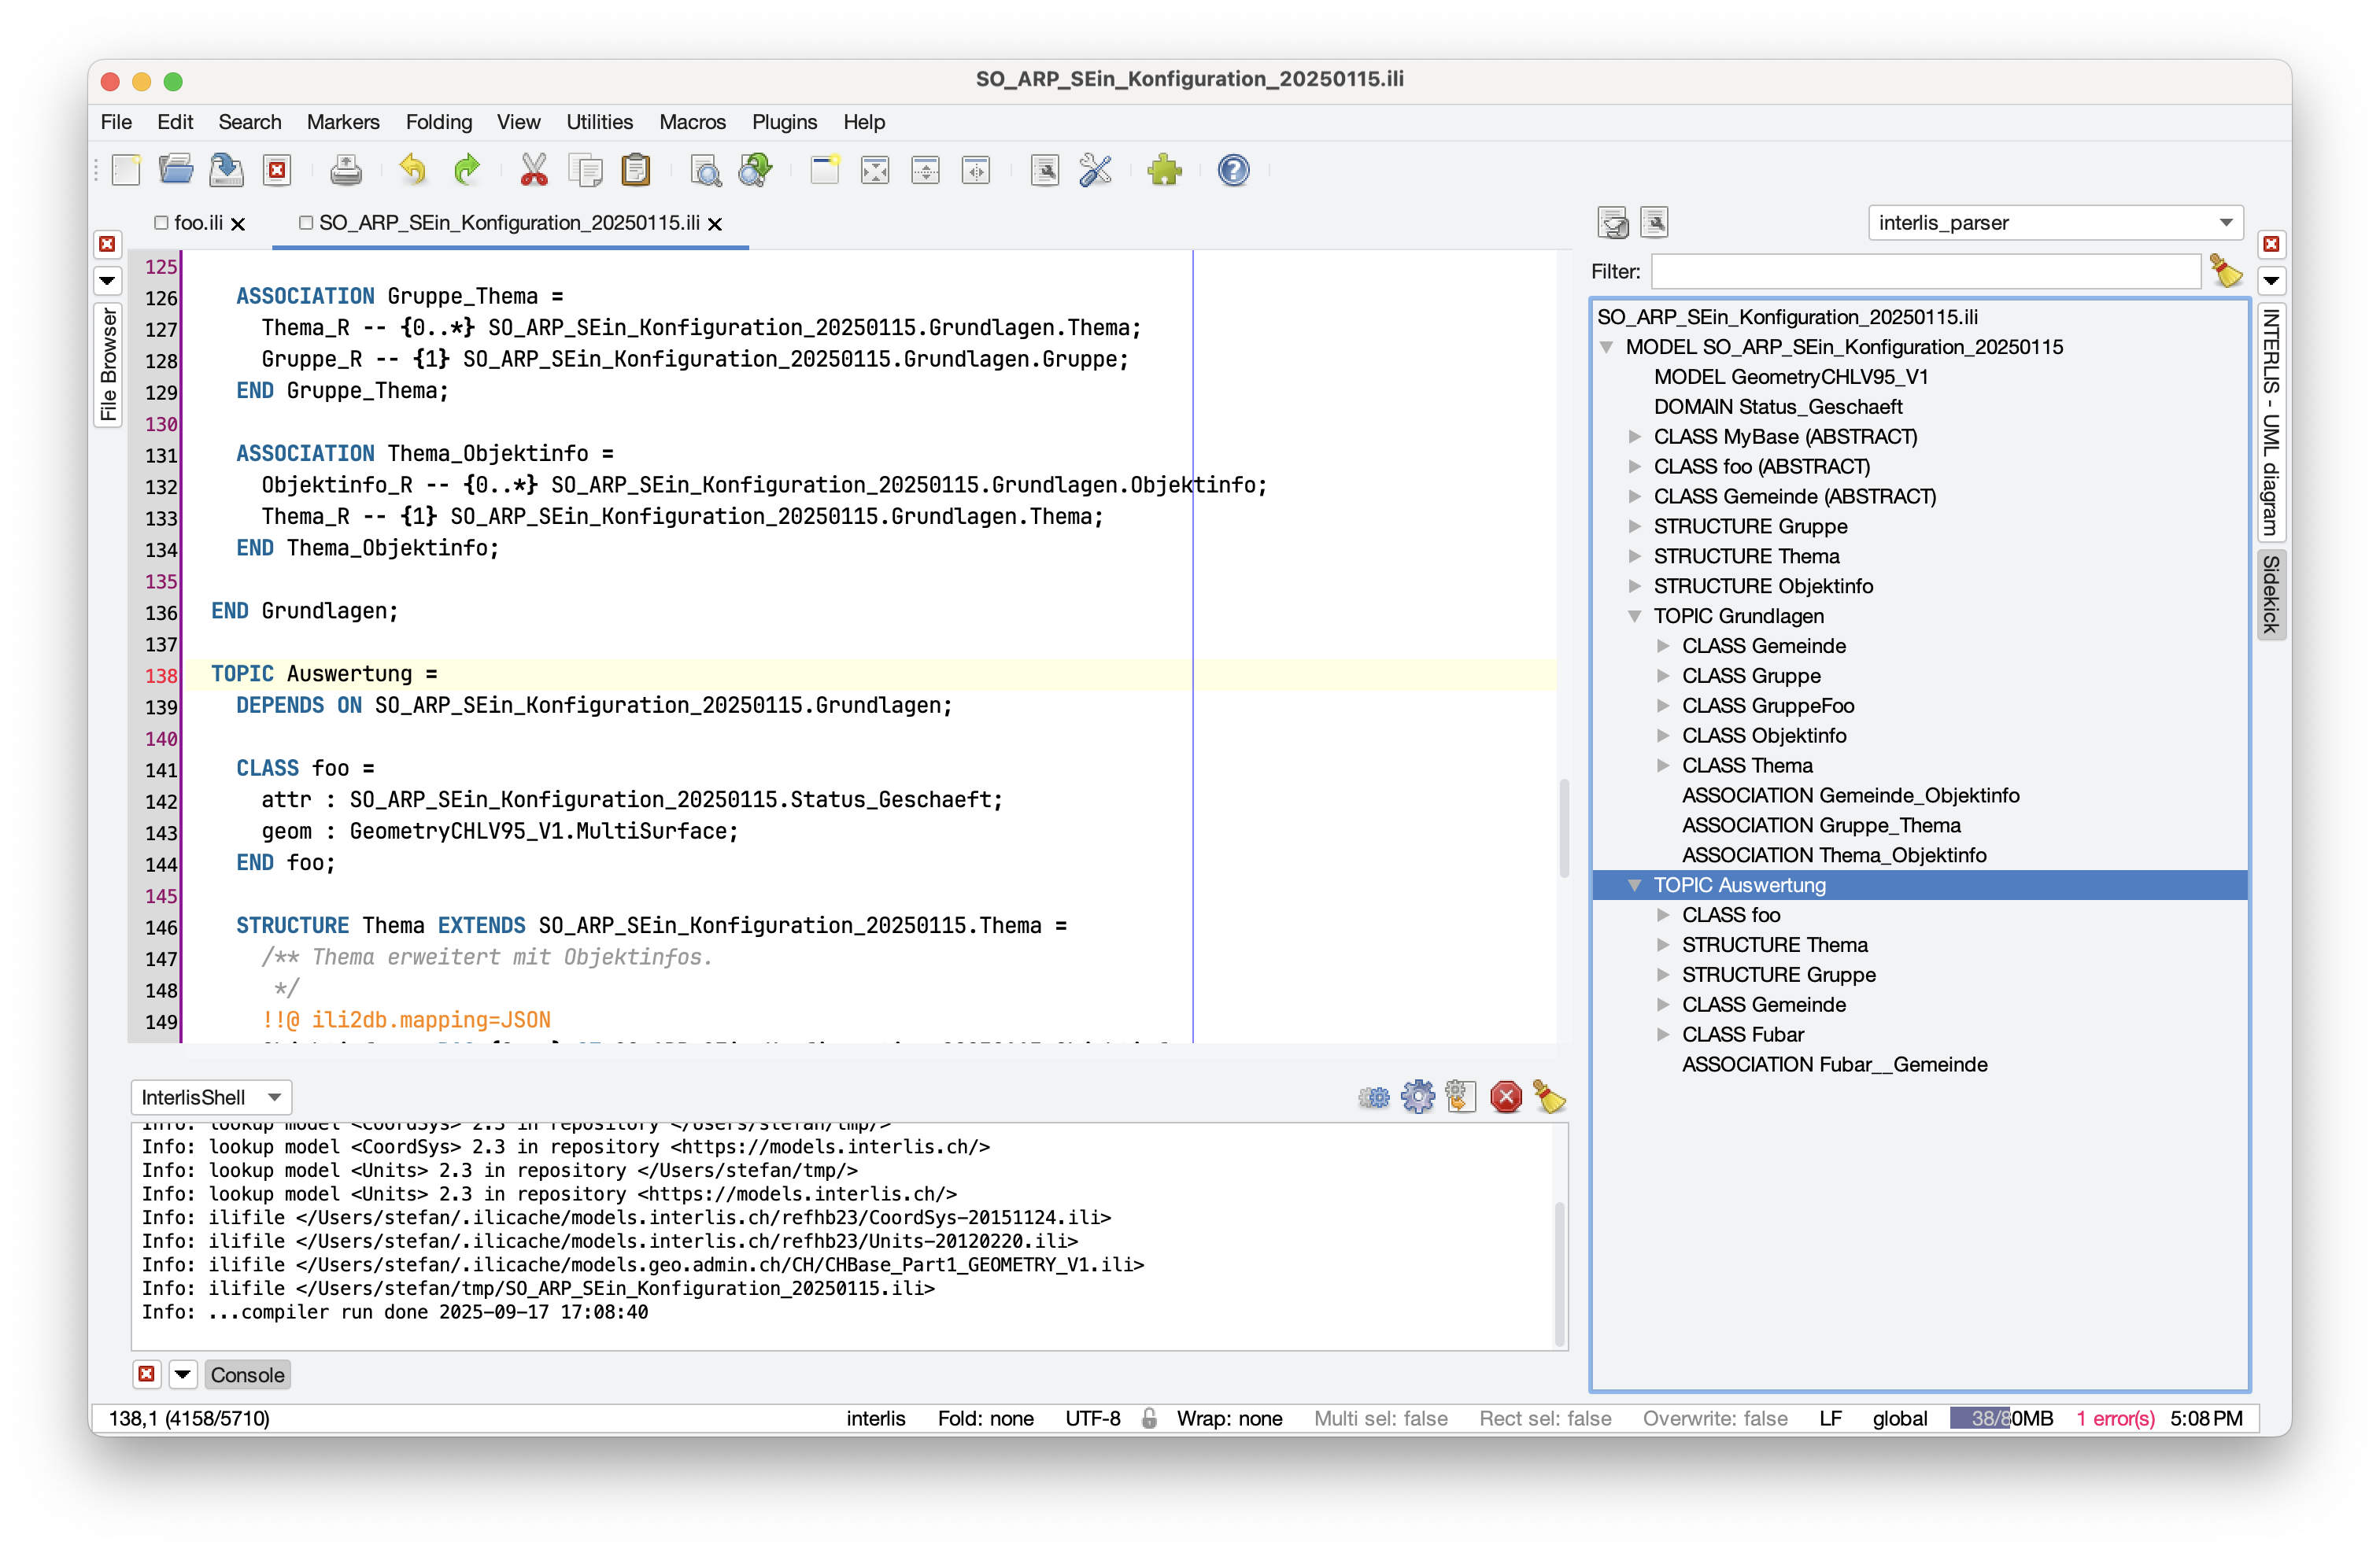This screenshot has height=1553, width=2380.
Task: Stop the running console process
Action: [1506, 1097]
